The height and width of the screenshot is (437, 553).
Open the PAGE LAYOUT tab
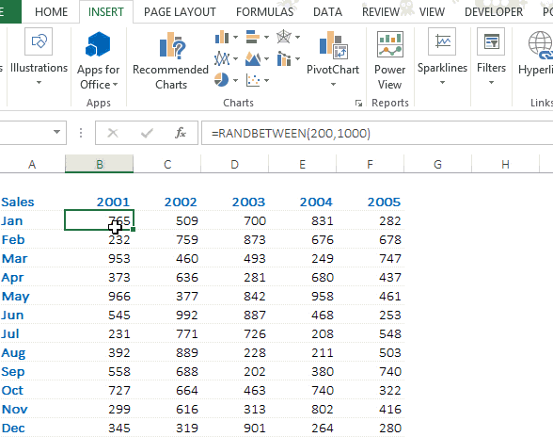tap(180, 12)
